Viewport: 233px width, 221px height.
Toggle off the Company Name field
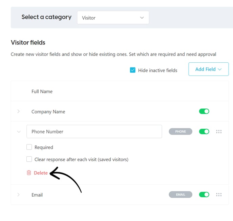(x=204, y=111)
